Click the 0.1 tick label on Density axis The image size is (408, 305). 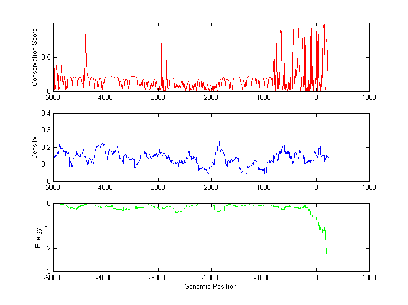[46, 164]
